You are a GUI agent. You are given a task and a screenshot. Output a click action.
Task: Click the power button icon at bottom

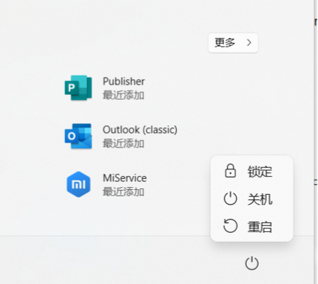tap(251, 263)
